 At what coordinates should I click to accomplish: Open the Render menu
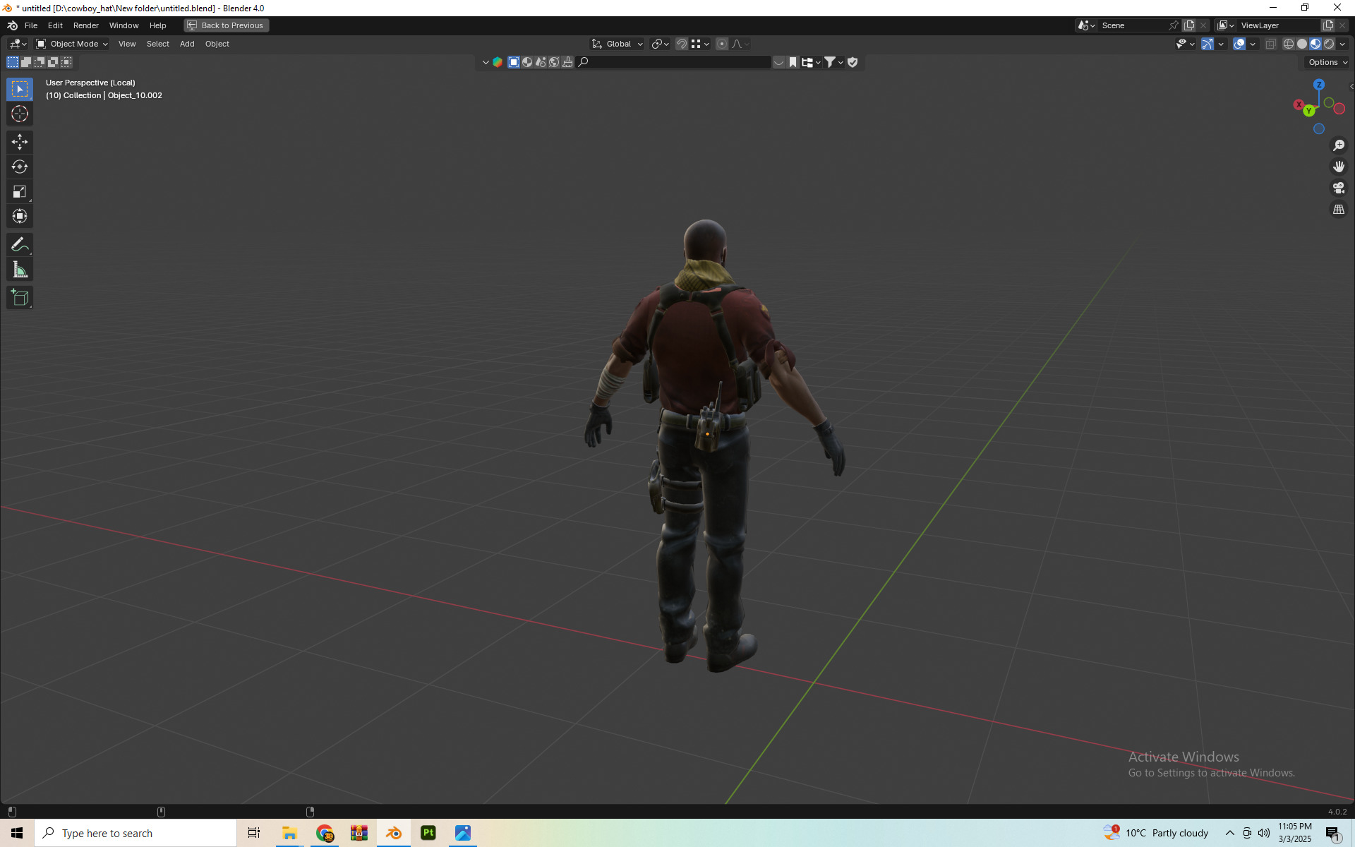(86, 25)
